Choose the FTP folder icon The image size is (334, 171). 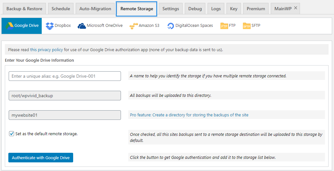(224, 26)
